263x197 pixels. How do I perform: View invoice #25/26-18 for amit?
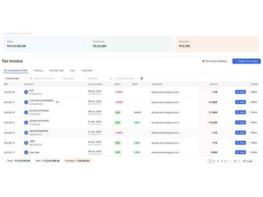point(240,92)
